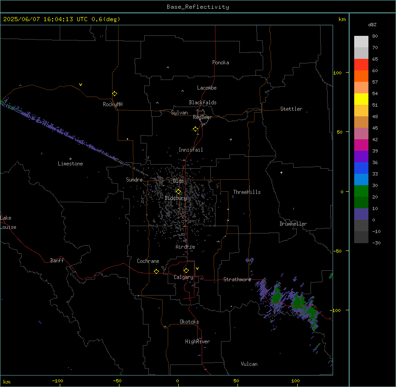Screen dimensions: 396x387
Task: Select the yellow legend swatch below 54
Action: coord(361,99)
